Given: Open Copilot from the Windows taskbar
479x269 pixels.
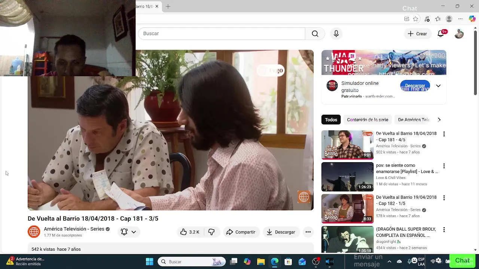Looking at the screenshot, I should tap(247, 262).
